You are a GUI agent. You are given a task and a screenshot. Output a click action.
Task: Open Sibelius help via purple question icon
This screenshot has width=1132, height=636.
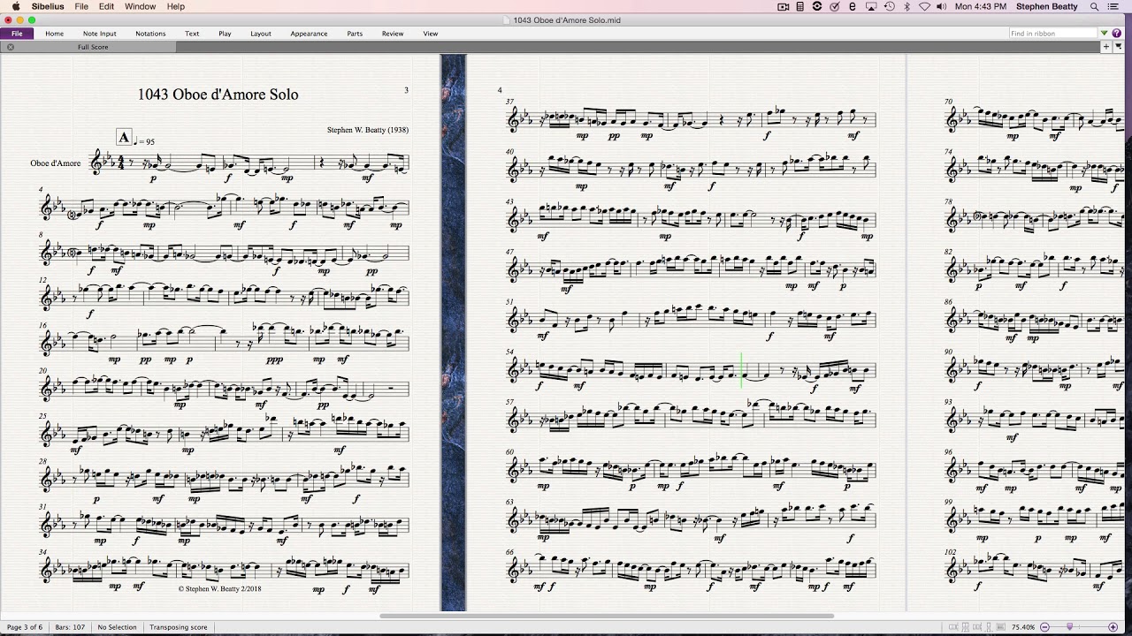[1117, 34]
